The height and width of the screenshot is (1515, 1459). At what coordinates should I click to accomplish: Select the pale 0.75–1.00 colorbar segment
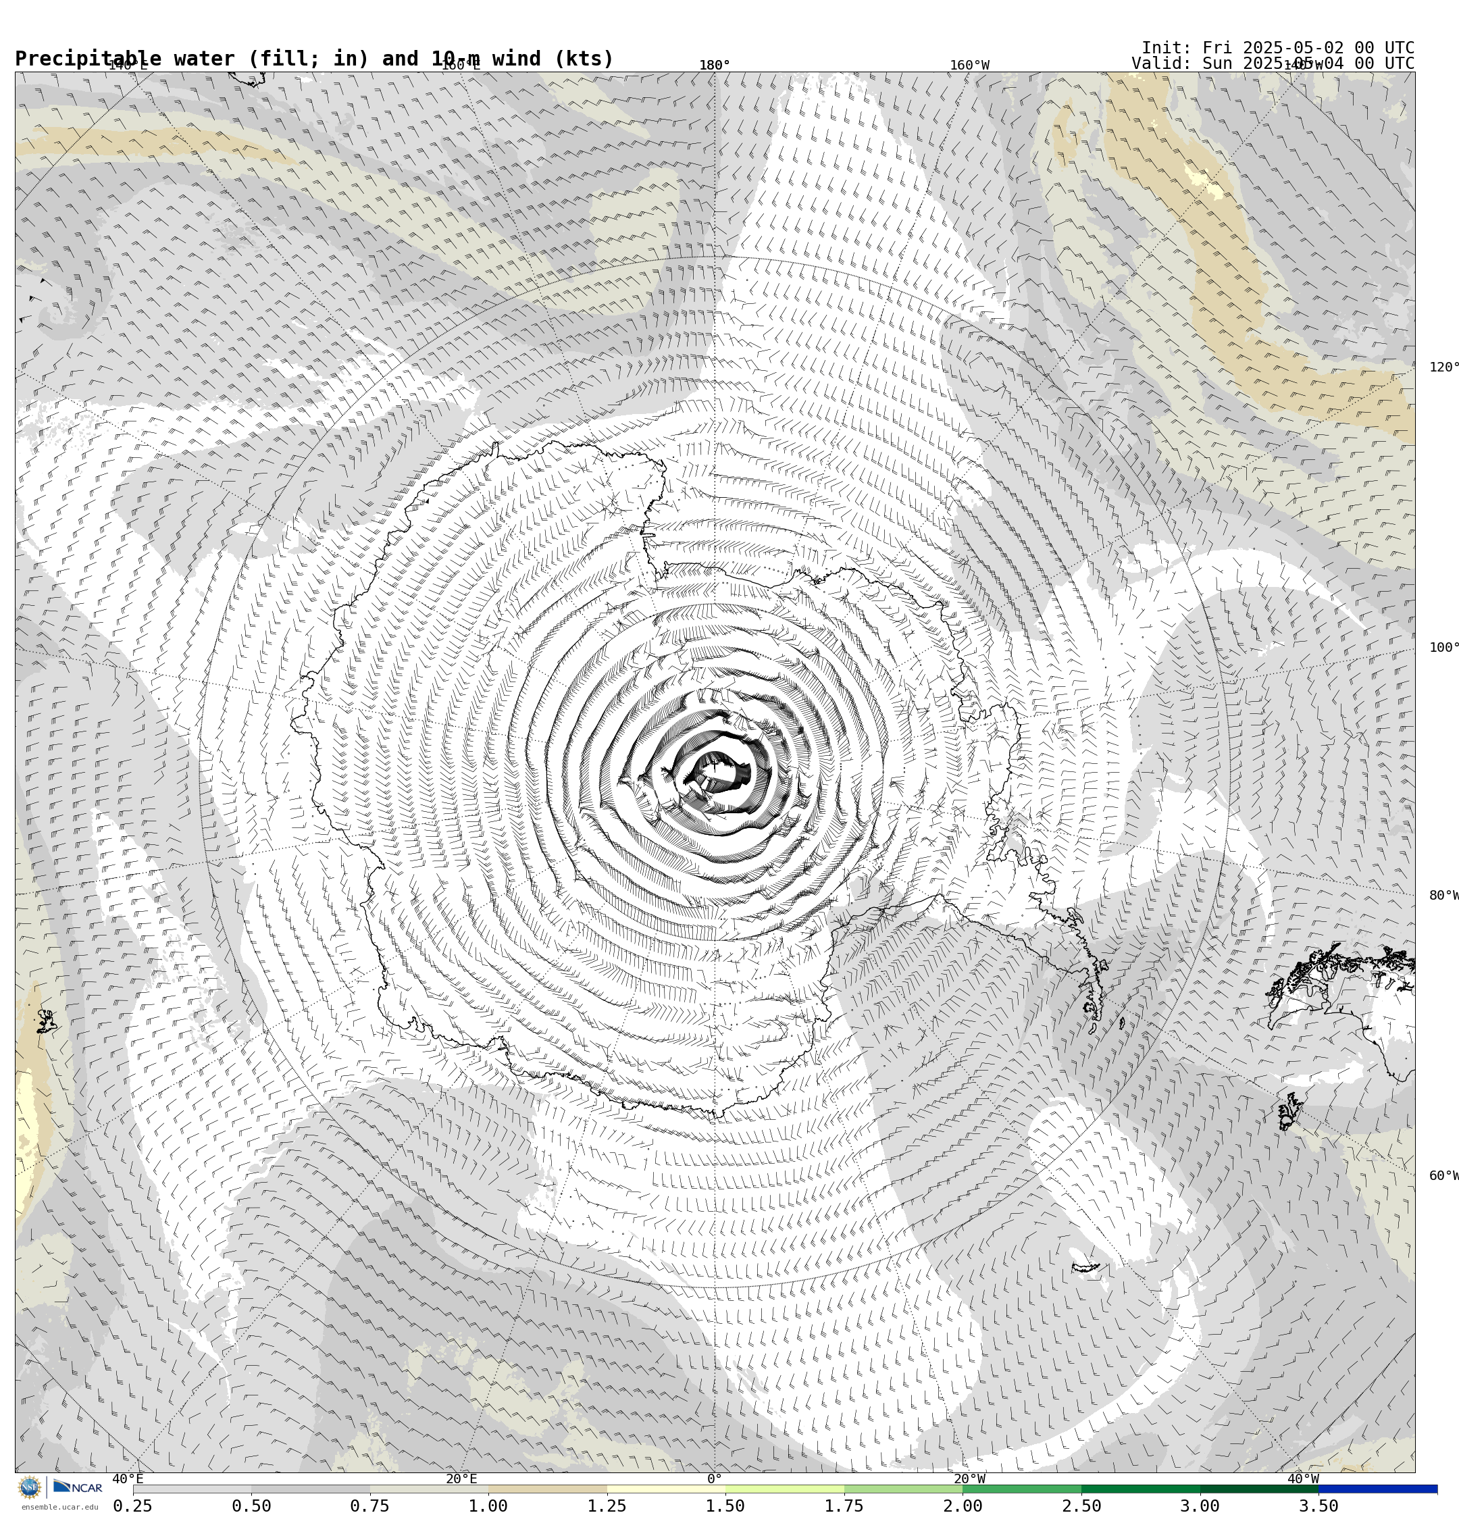(429, 1489)
